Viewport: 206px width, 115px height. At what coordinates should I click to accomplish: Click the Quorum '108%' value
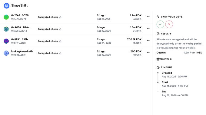pos(199,53)
